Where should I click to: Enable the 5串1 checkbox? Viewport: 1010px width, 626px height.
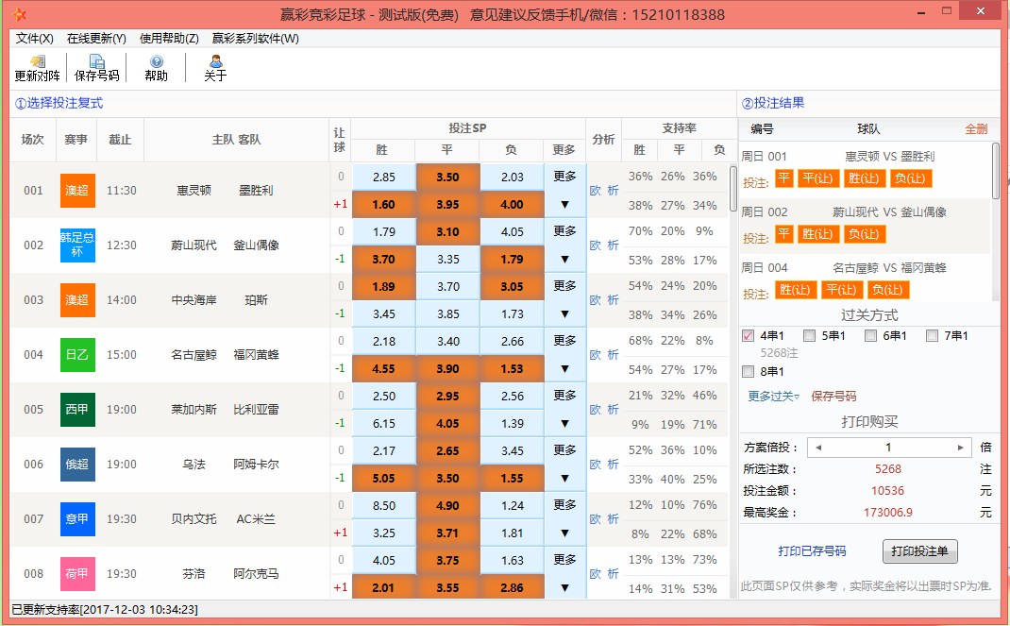(810, 335)
